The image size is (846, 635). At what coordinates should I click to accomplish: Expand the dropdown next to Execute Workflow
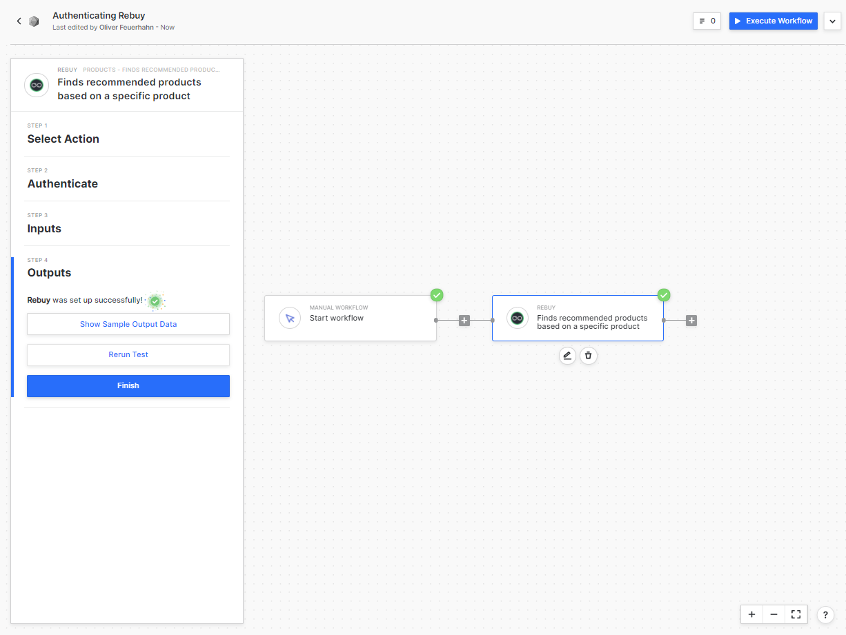click(832, 21)
